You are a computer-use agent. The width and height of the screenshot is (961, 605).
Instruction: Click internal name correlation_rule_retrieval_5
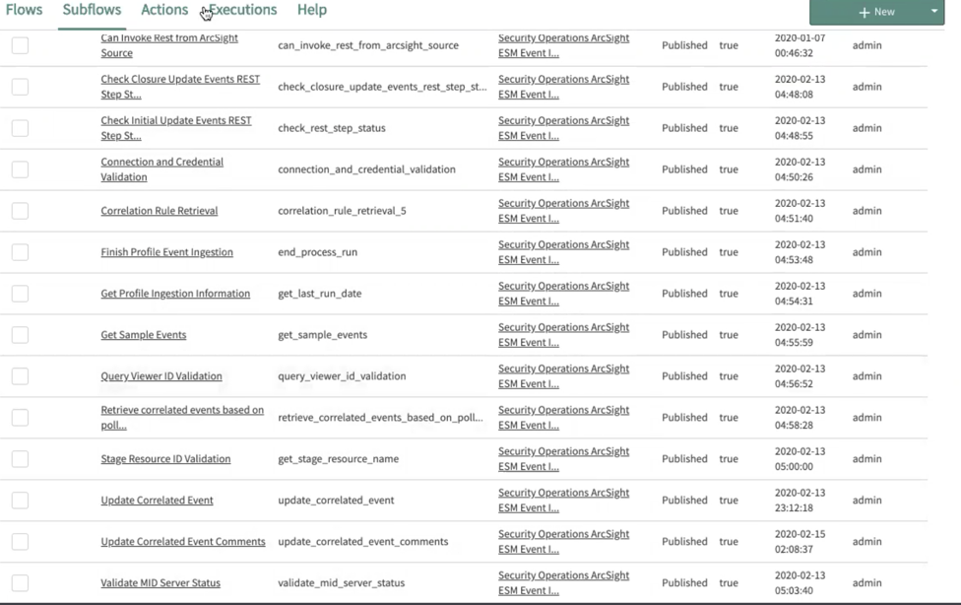click(342, 211)
